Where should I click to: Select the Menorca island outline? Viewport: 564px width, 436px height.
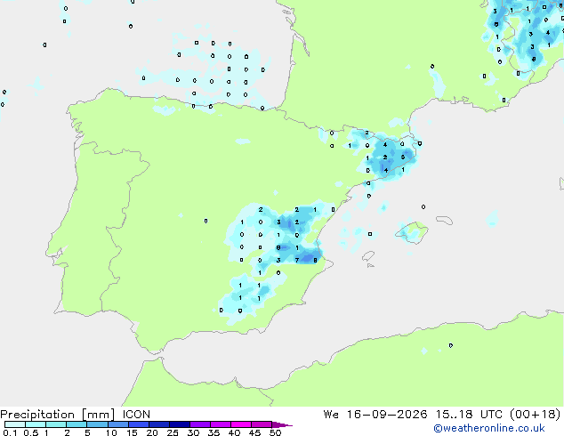pos(444,220)
